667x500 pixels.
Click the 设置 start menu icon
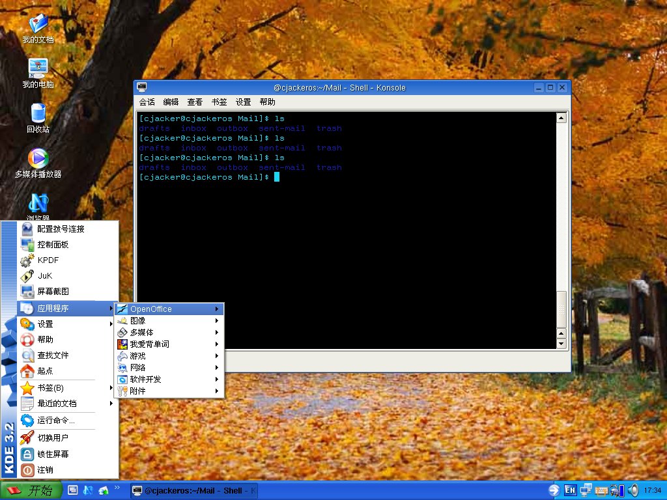pos(27,324)
